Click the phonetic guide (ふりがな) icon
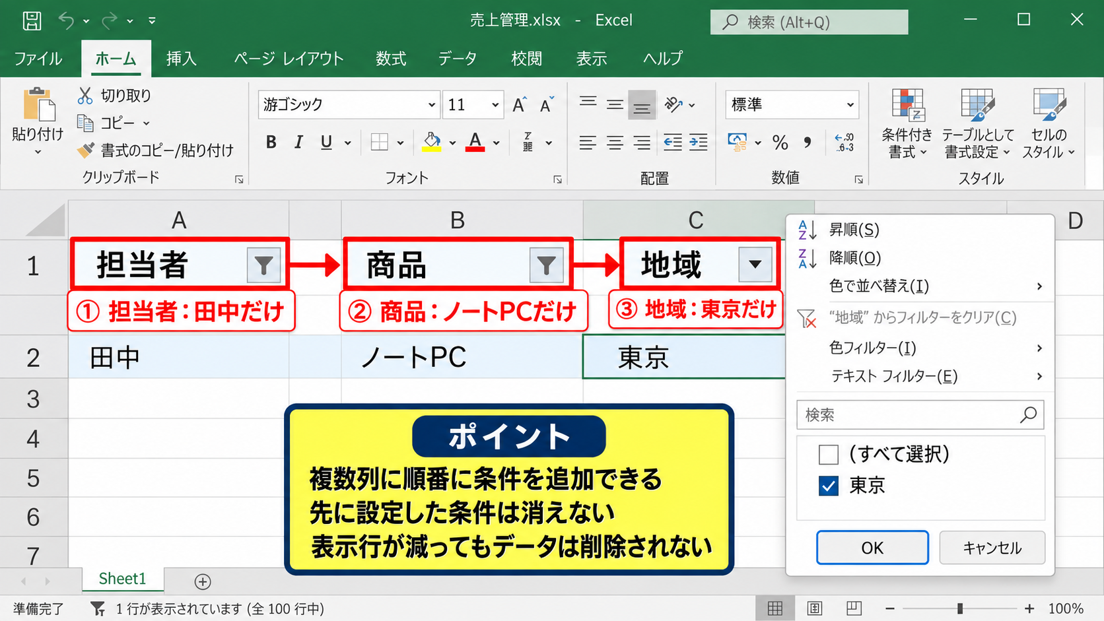 (x=528, y=142)
